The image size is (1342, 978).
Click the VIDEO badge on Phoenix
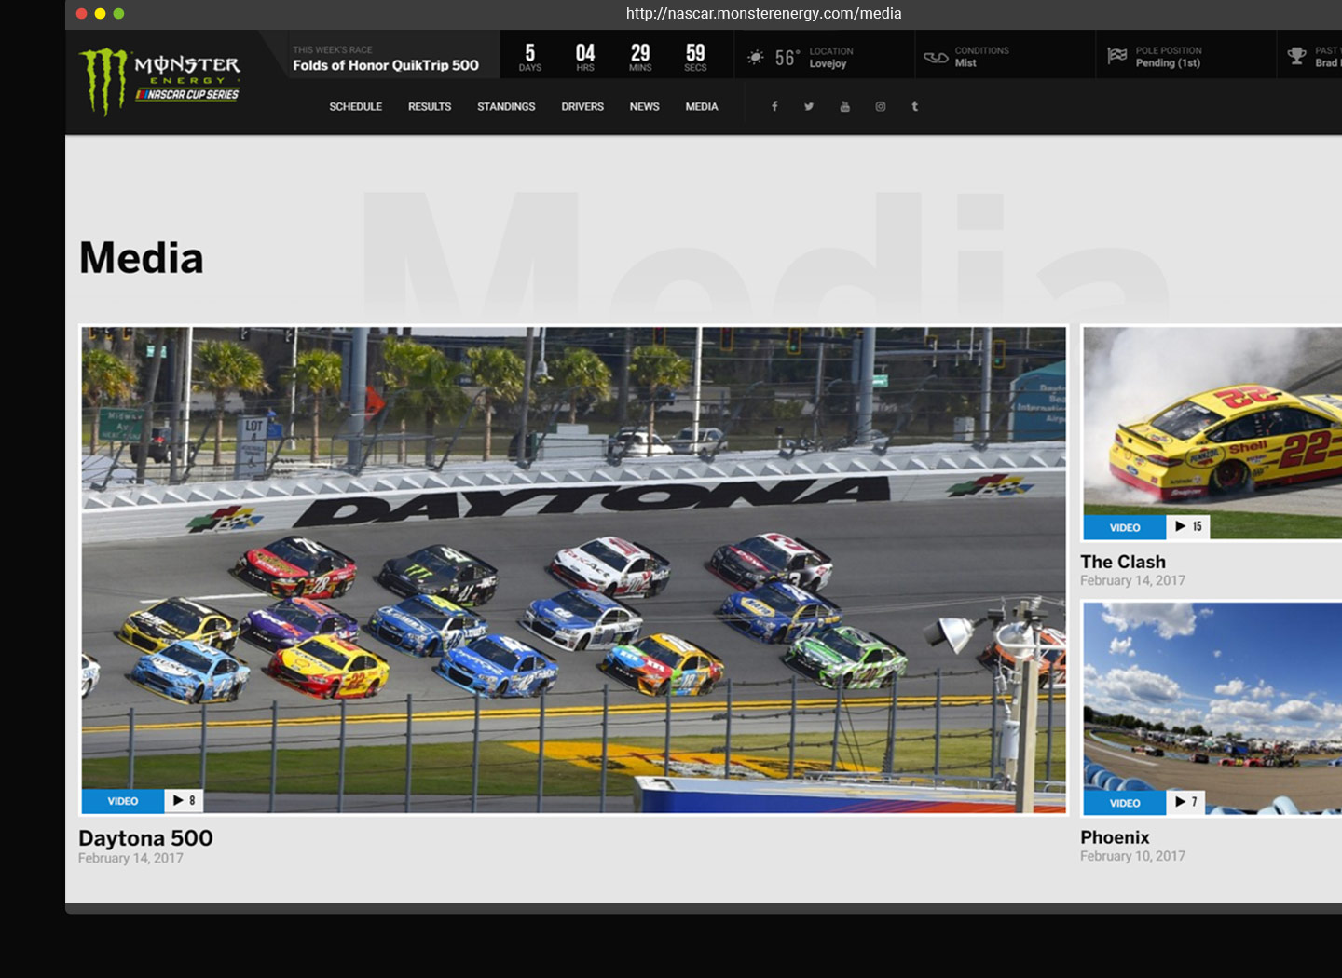click(1125, 803)
